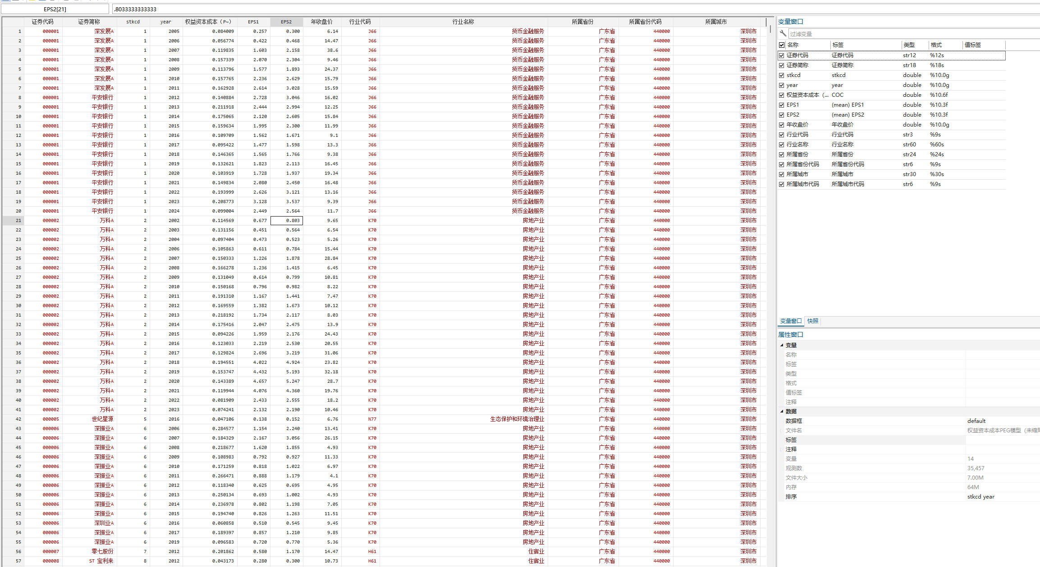Collapse the 数据 section in properties
The width and height of the screenshot is (1040, 567).
782,411
